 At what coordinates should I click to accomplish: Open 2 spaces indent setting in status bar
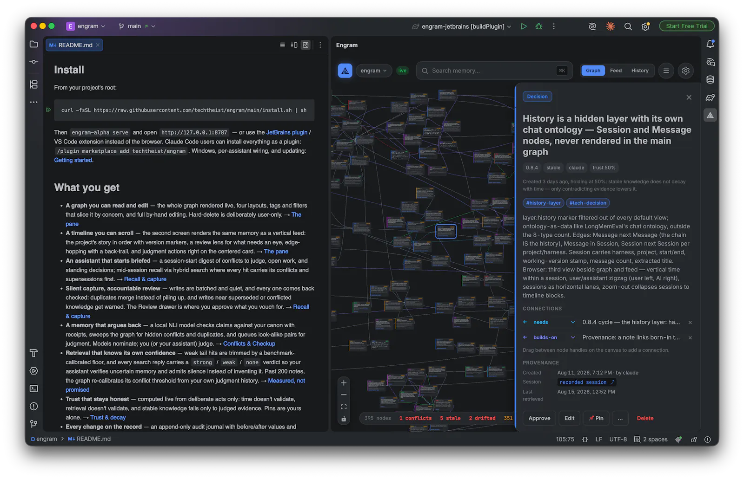point(651,439)
